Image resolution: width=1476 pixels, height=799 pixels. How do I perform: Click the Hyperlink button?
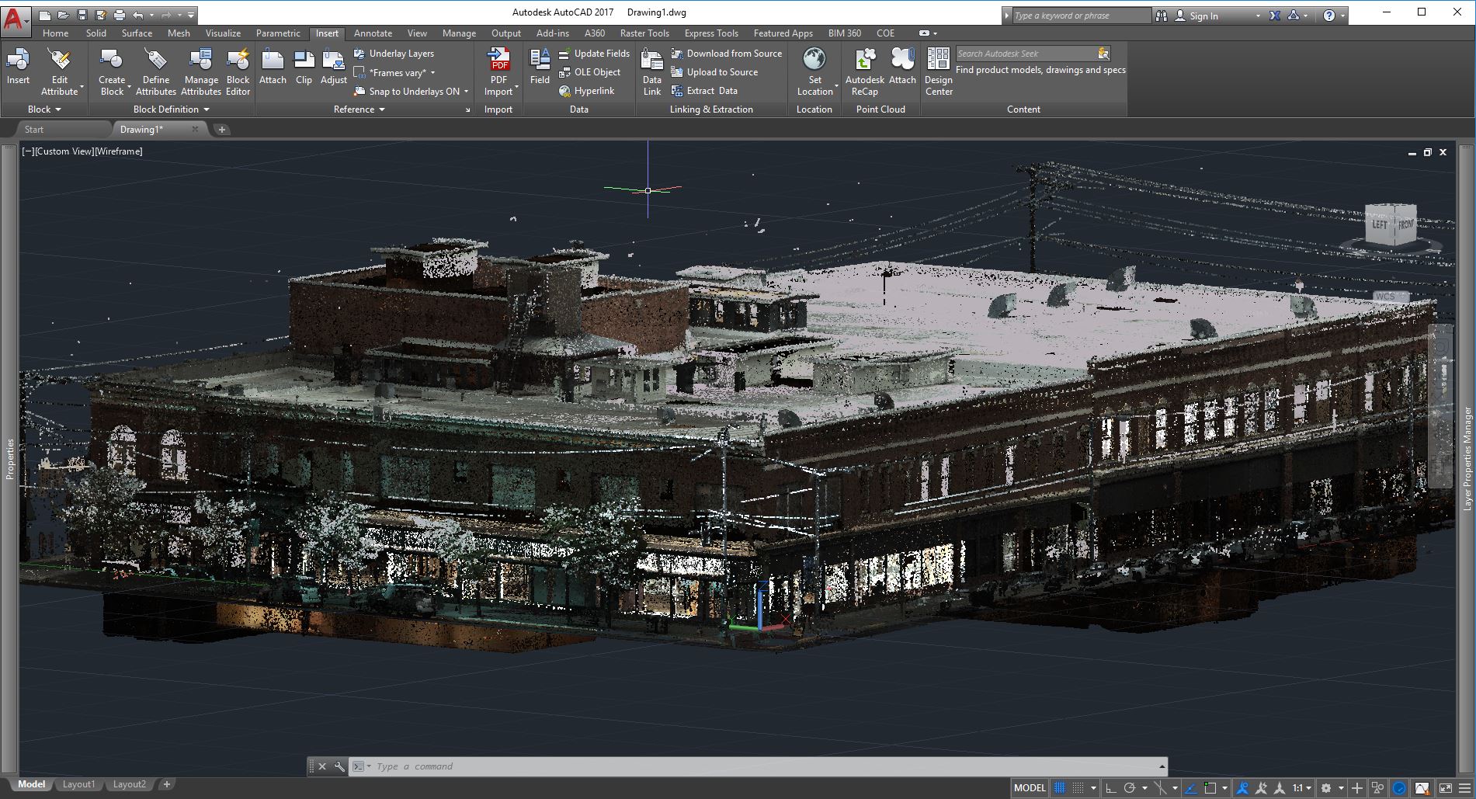click(x=586, y=91)
